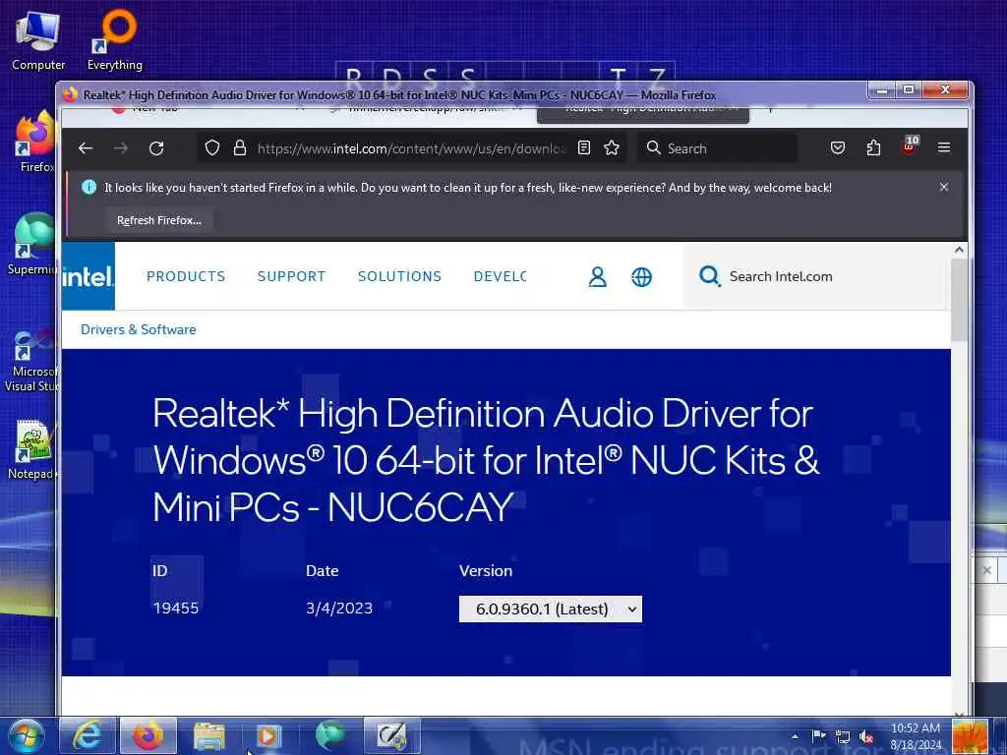Open the extension with the 10 badge
1007x755 pixels.
click(910, 147)
